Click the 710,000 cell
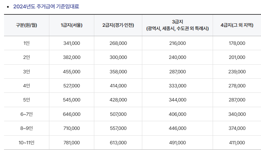Screen dimensions: 261x151 (71, 128)
